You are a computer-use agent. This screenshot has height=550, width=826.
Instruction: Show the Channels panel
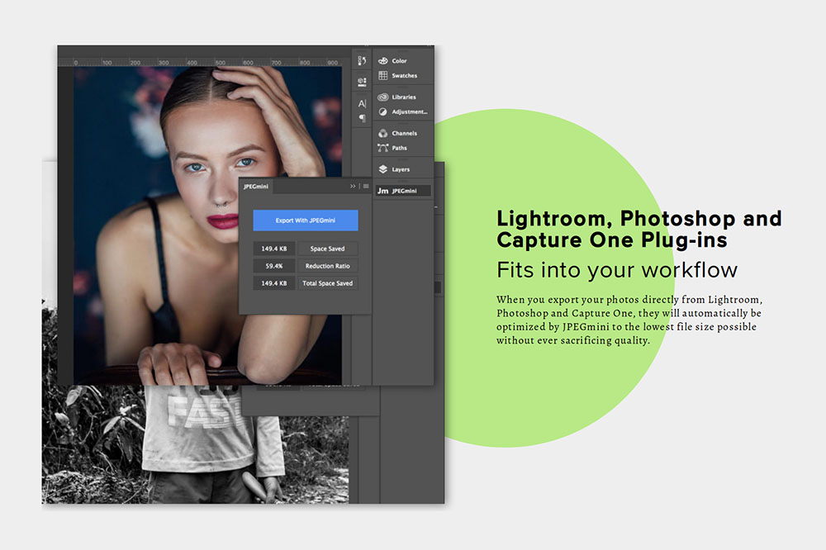pos(403,134)
